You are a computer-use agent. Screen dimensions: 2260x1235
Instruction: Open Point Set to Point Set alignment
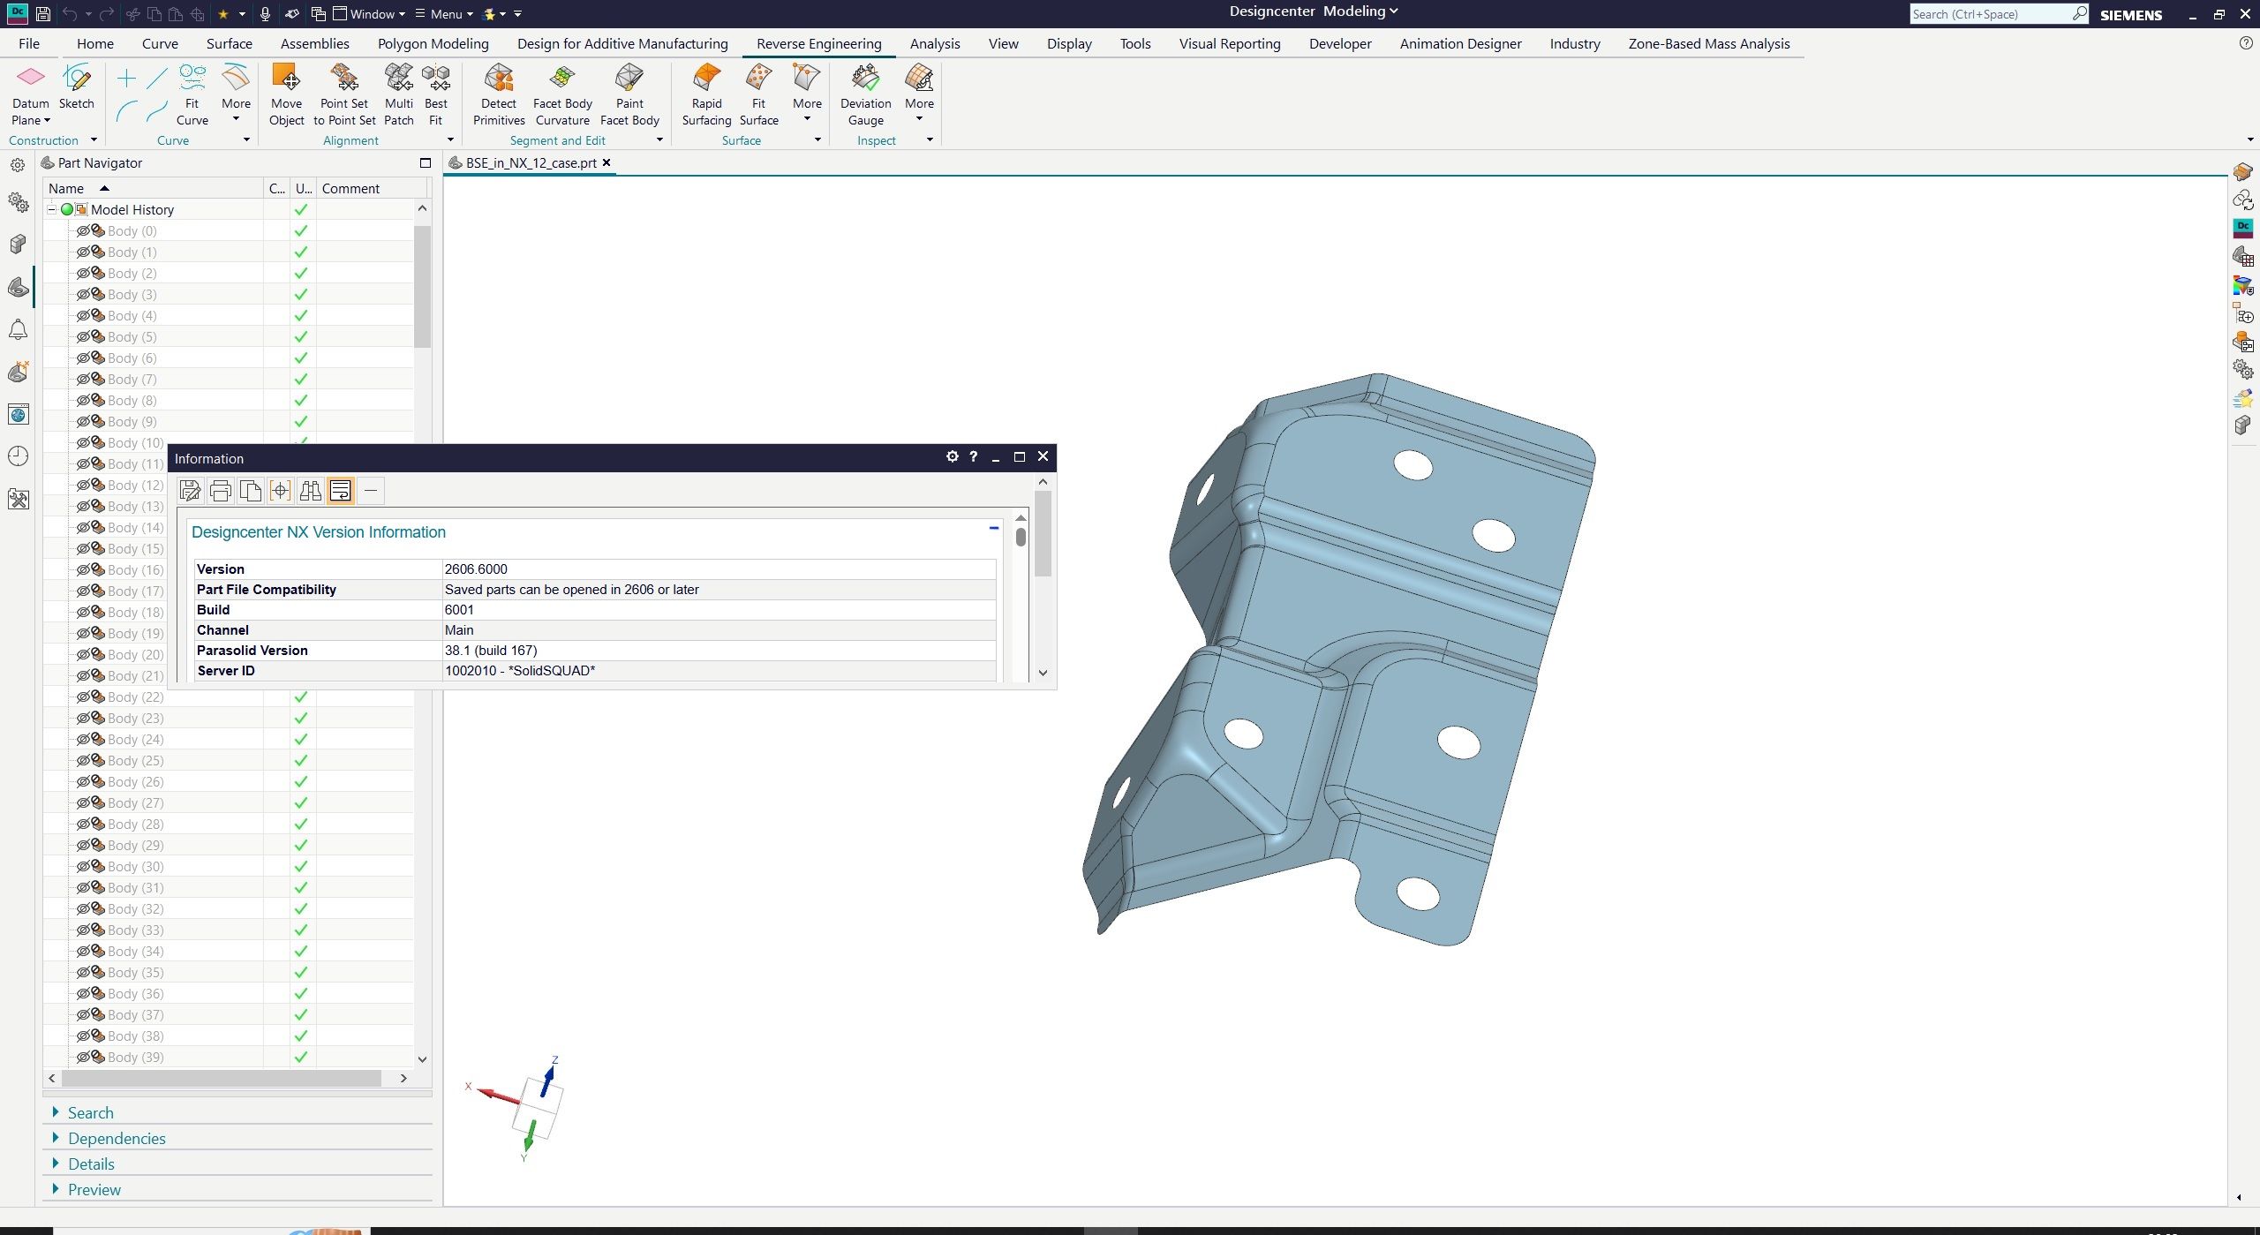coord(344,94)
